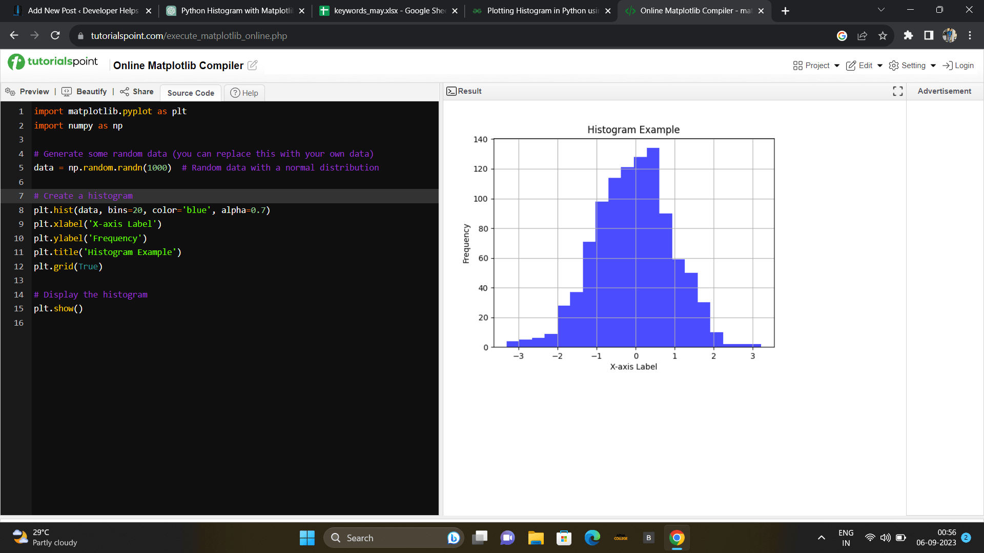Switch to keywords_may.xlsx Google Sheets tab
The height and width of the screenshot is (553, 984).
pyautogui.click(x=388, y=11)
